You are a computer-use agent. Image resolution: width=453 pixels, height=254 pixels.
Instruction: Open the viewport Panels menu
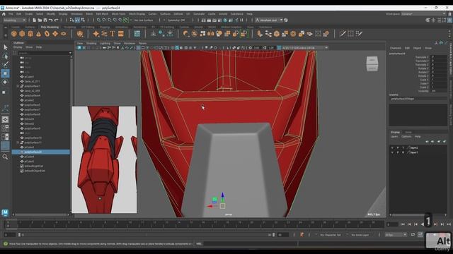(142, 43)
